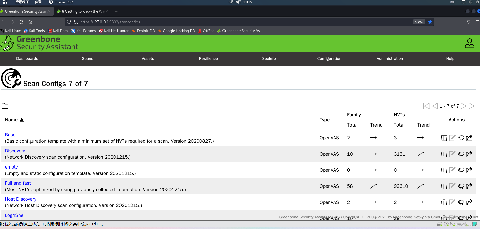Jump to the last page of results

coord(472,106)
